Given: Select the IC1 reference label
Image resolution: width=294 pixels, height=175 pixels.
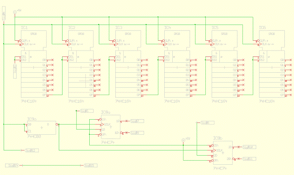Looking at the screenshot, I should (x=24, y=28).
